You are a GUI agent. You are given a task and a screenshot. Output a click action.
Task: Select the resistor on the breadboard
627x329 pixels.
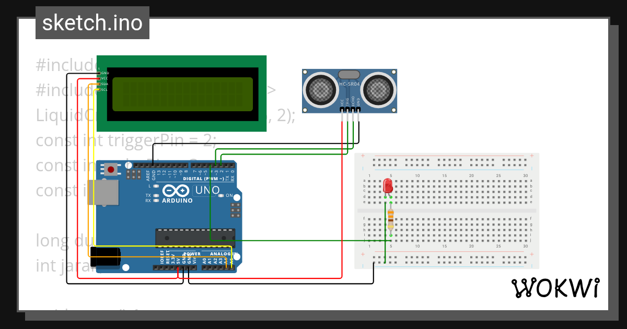(x=391, y=219)
